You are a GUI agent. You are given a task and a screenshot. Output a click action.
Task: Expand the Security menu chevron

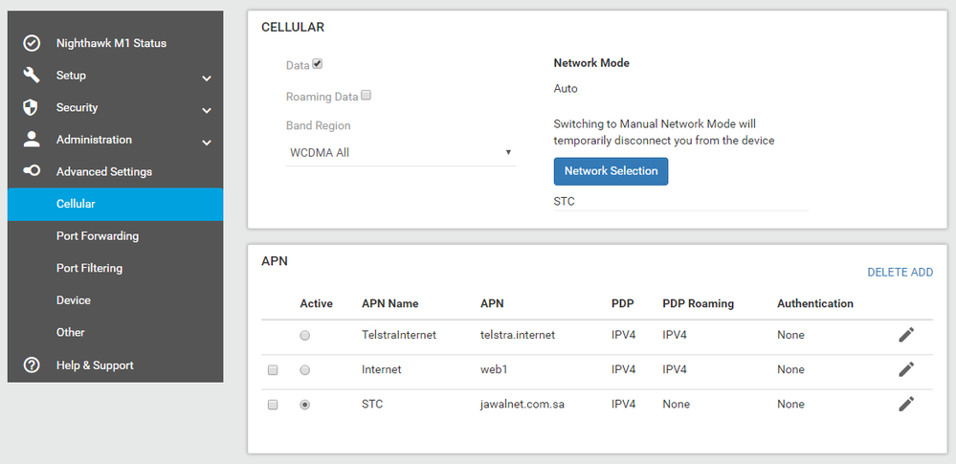click(207, 111)
